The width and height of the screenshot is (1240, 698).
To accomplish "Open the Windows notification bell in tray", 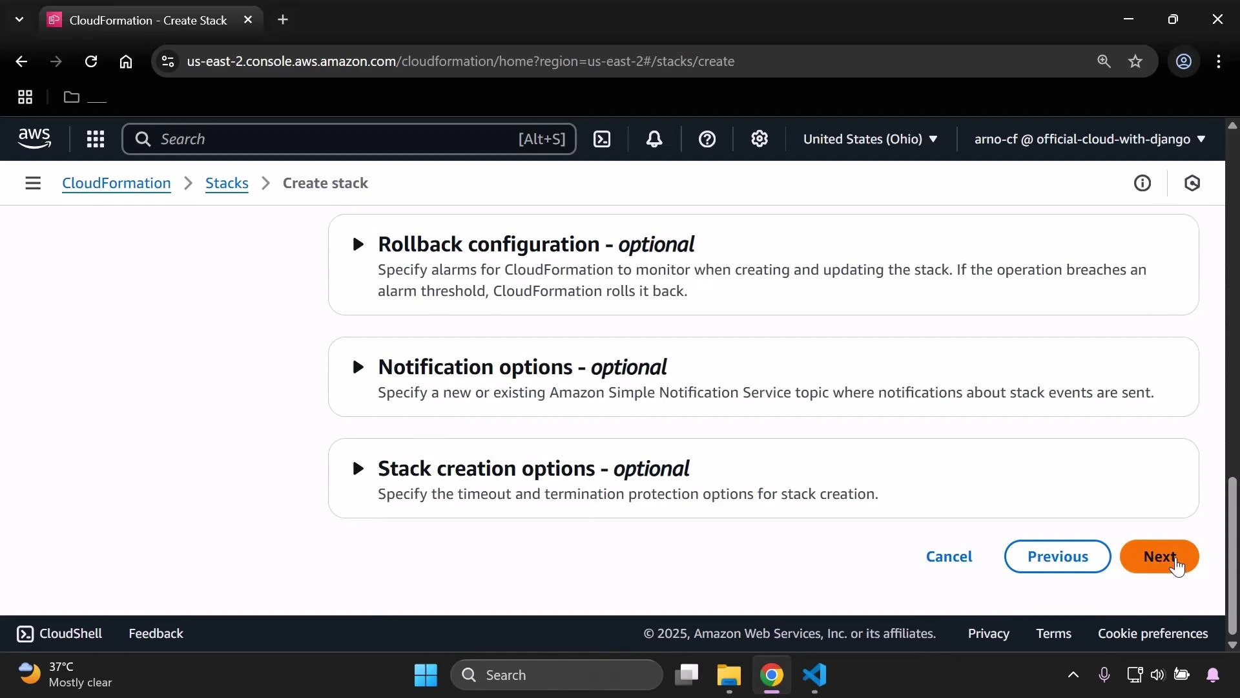I will [1213, 675].
